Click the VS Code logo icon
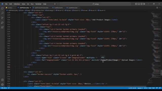The height and width of the screenshot is (91, 162). coord(2,4)
